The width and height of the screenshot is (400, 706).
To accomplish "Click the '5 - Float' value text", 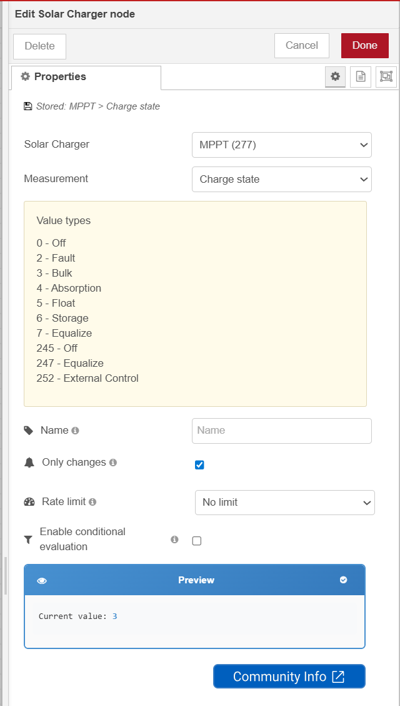I will point(56,303).
